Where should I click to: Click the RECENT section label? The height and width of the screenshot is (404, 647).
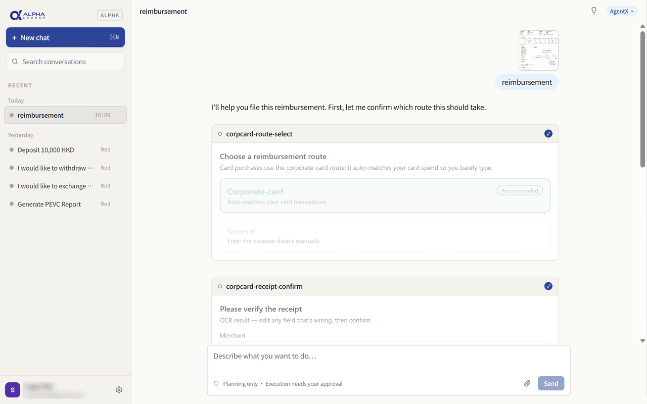pos(20,85)
